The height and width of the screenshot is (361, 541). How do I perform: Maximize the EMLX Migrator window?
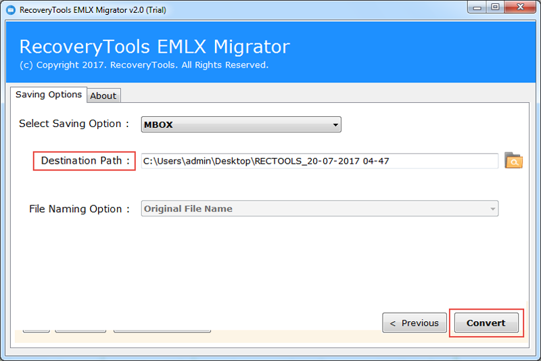tap(495, 7)
